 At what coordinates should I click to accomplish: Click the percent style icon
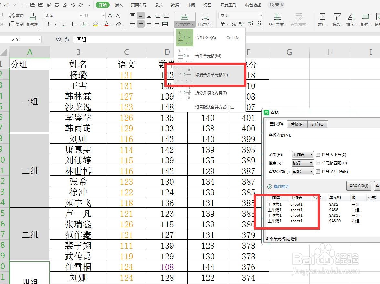233,24
